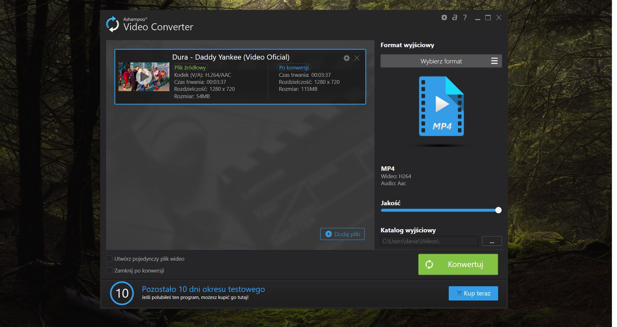Open the Wybierz format dropdown
Viewport: 617px width, 327px height.
pos(441,61)
